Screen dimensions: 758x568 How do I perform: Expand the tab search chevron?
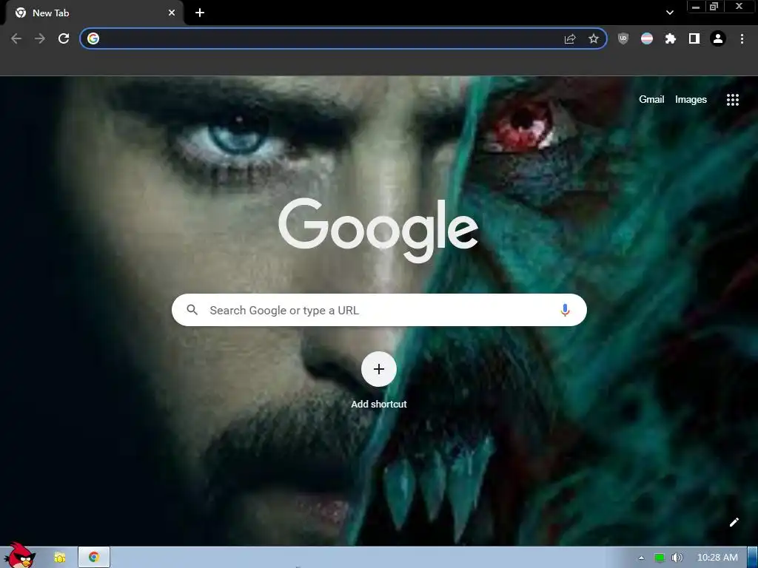[x=669, y=13]
